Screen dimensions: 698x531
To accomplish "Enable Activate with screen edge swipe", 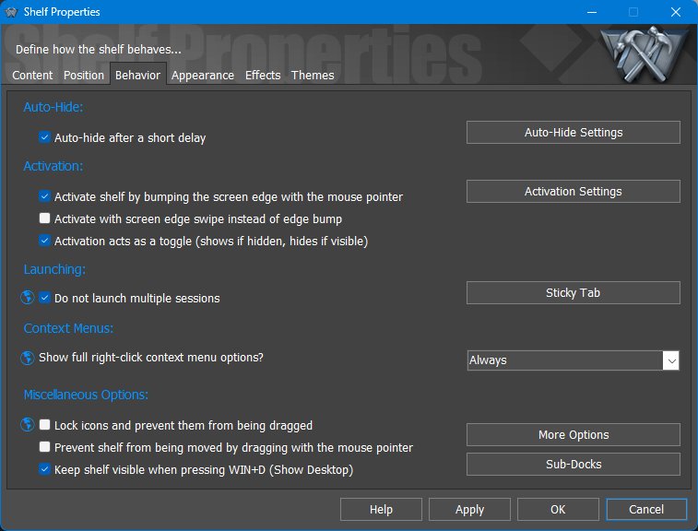I will pos(44,218).
